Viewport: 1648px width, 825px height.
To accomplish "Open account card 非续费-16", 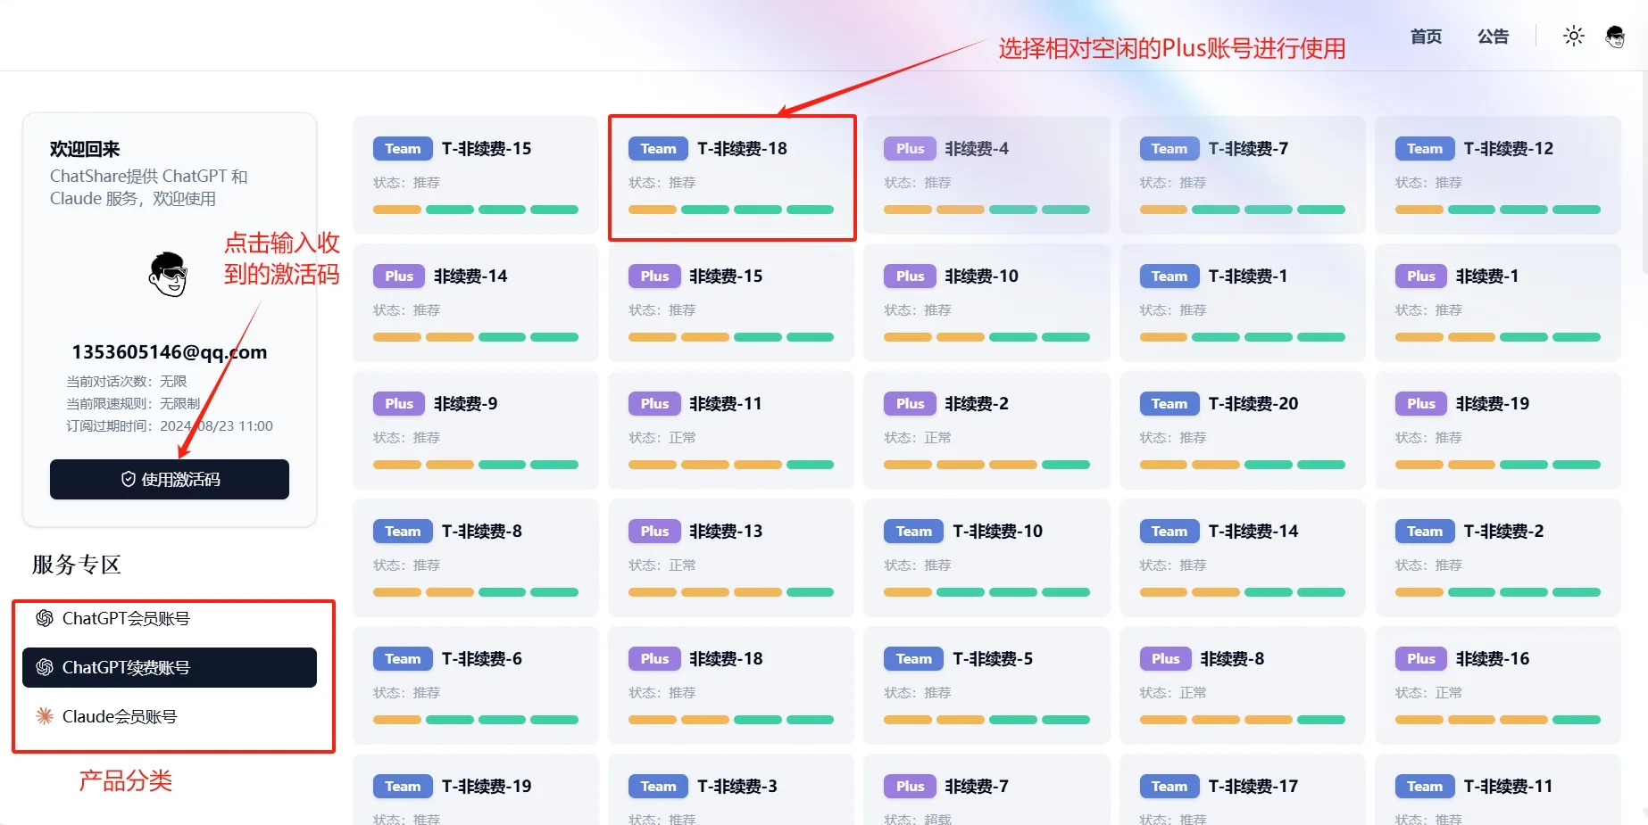I will point(1497,686).
